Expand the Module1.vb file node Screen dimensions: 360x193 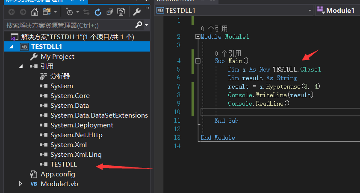pos(21,184)
